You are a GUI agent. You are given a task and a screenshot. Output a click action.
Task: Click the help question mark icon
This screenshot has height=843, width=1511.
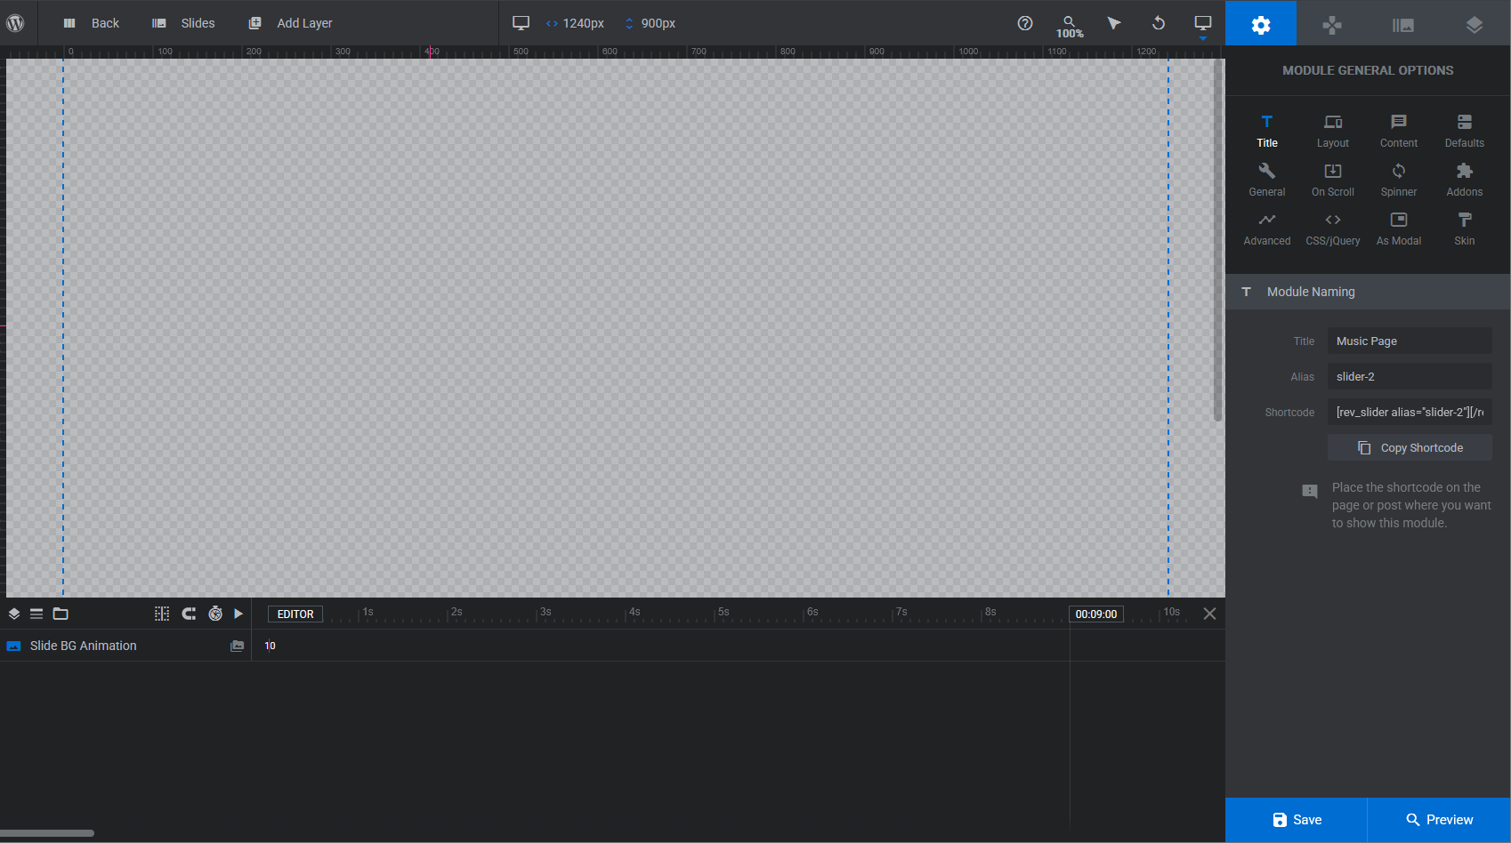tap(1025, 23)
